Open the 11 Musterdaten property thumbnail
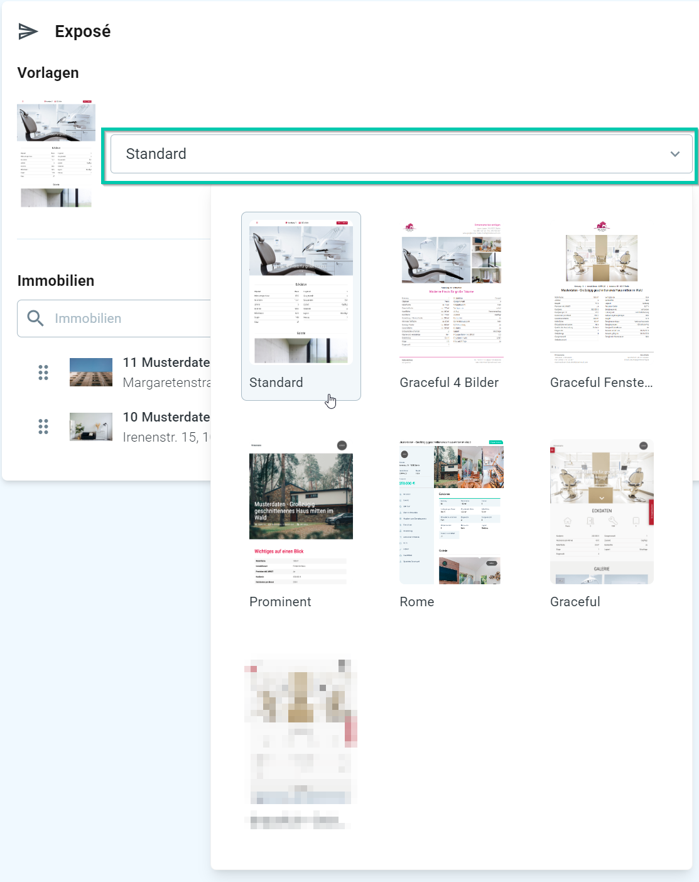This screenshot has width=699, height=882. (x=91, y=372)
